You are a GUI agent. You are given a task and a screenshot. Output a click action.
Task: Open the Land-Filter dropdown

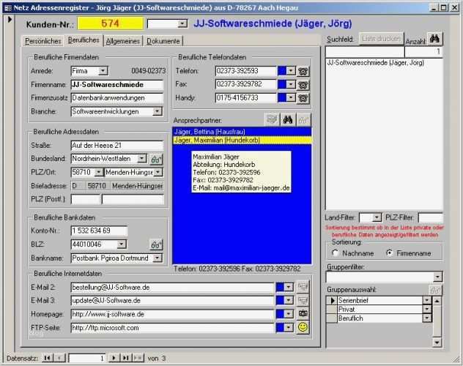(x=377, y=218)
